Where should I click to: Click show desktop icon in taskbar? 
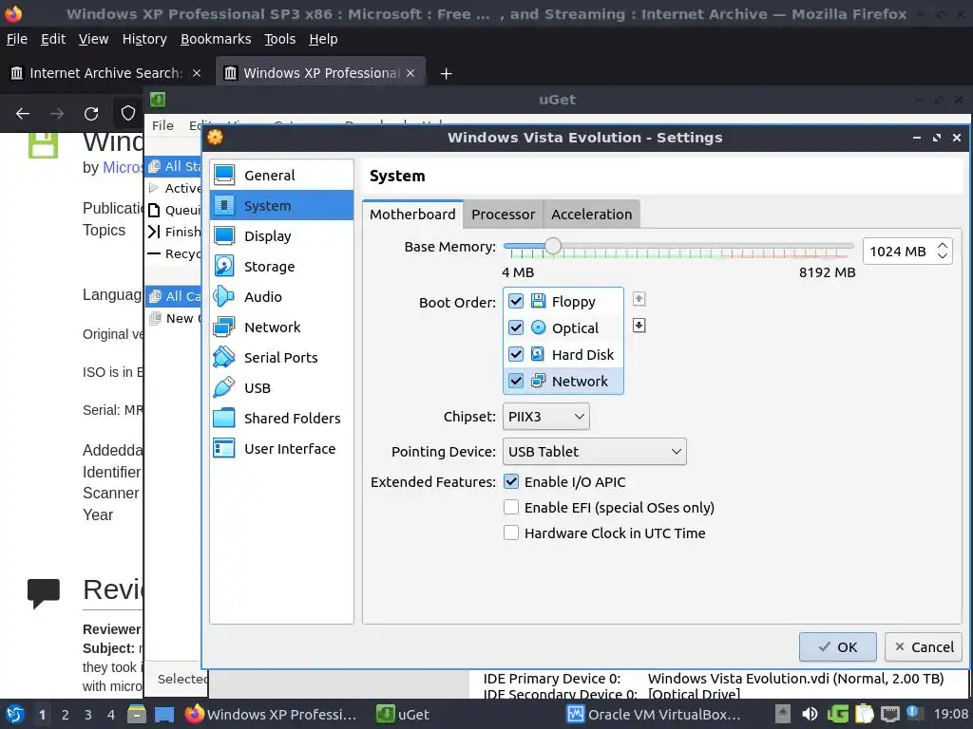(163, 714)
